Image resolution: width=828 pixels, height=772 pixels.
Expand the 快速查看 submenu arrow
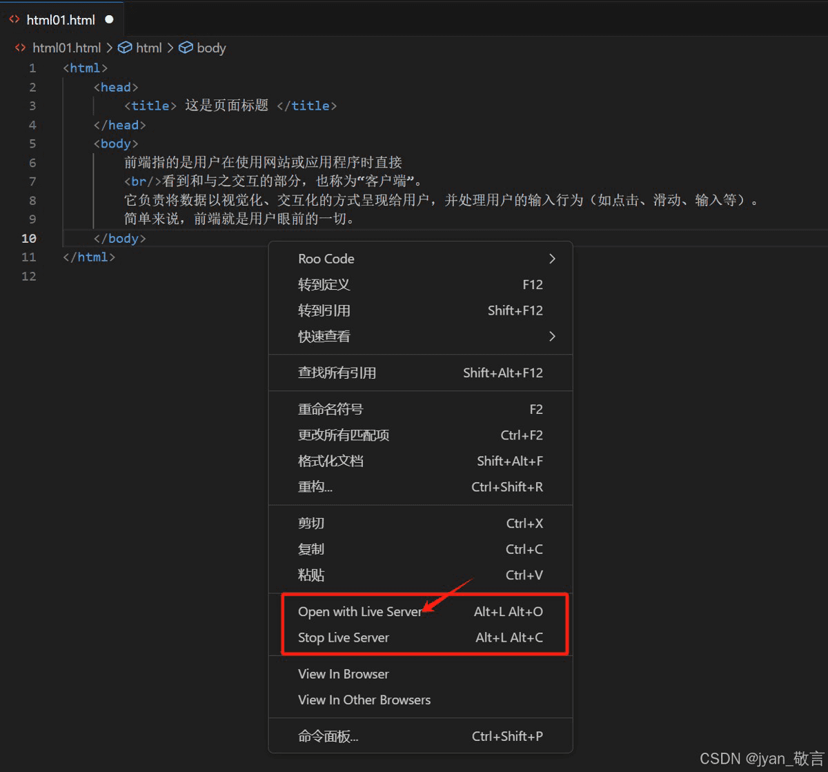click(551, 336)
